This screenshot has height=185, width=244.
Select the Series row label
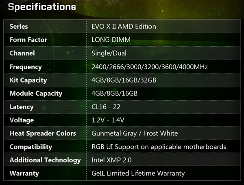pyautogui.click(x=19, y=26)
